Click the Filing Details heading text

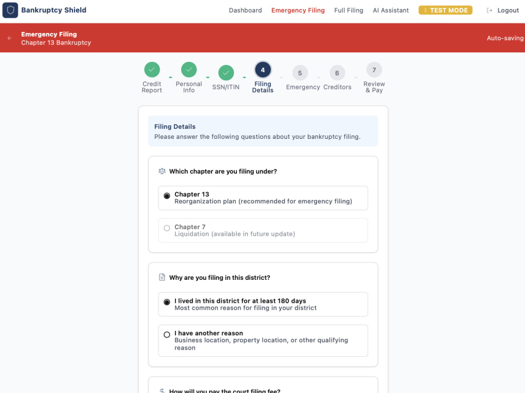[x=175, y=127]
